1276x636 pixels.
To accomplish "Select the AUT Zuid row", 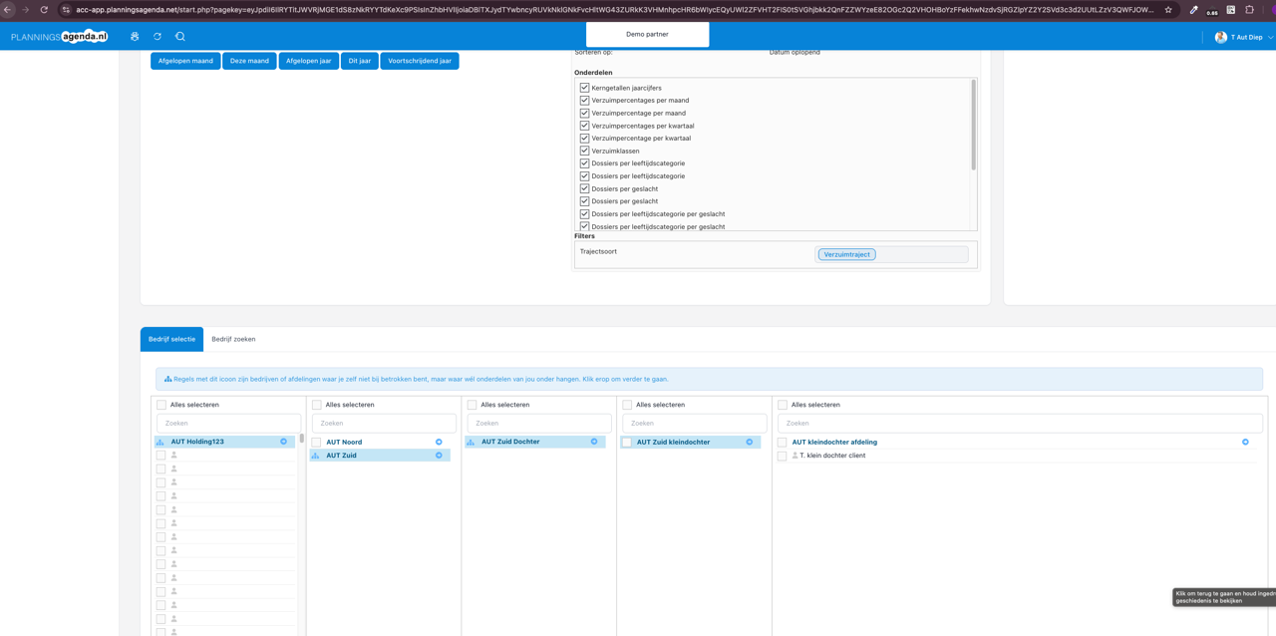I will [x=380, y=456].
